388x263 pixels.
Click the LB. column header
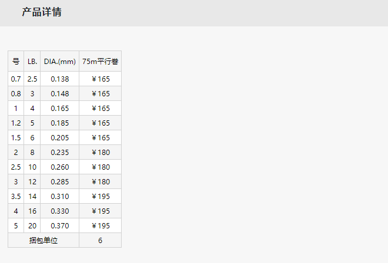[32, 61]
